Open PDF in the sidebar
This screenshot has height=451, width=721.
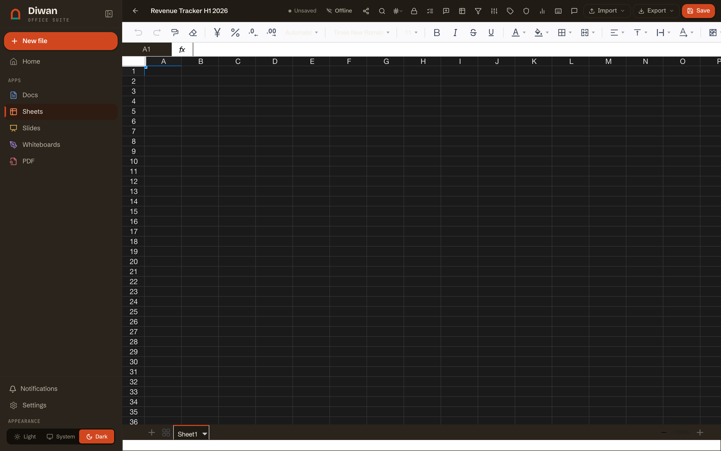pyautogui.click(x=61, y=161)
